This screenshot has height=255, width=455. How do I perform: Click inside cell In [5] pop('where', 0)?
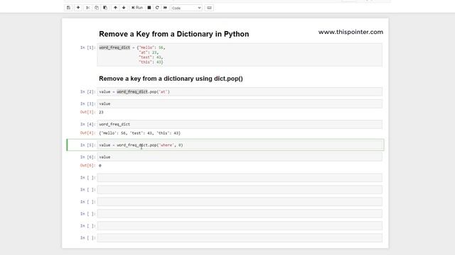240,145
